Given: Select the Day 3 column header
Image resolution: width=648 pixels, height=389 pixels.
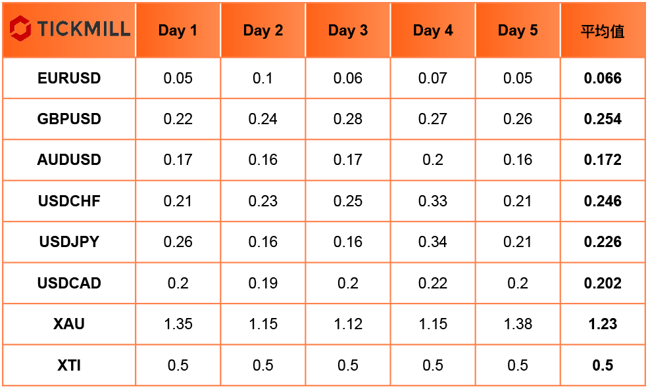Looking at the screenshot, I should (x=347, y=31).
